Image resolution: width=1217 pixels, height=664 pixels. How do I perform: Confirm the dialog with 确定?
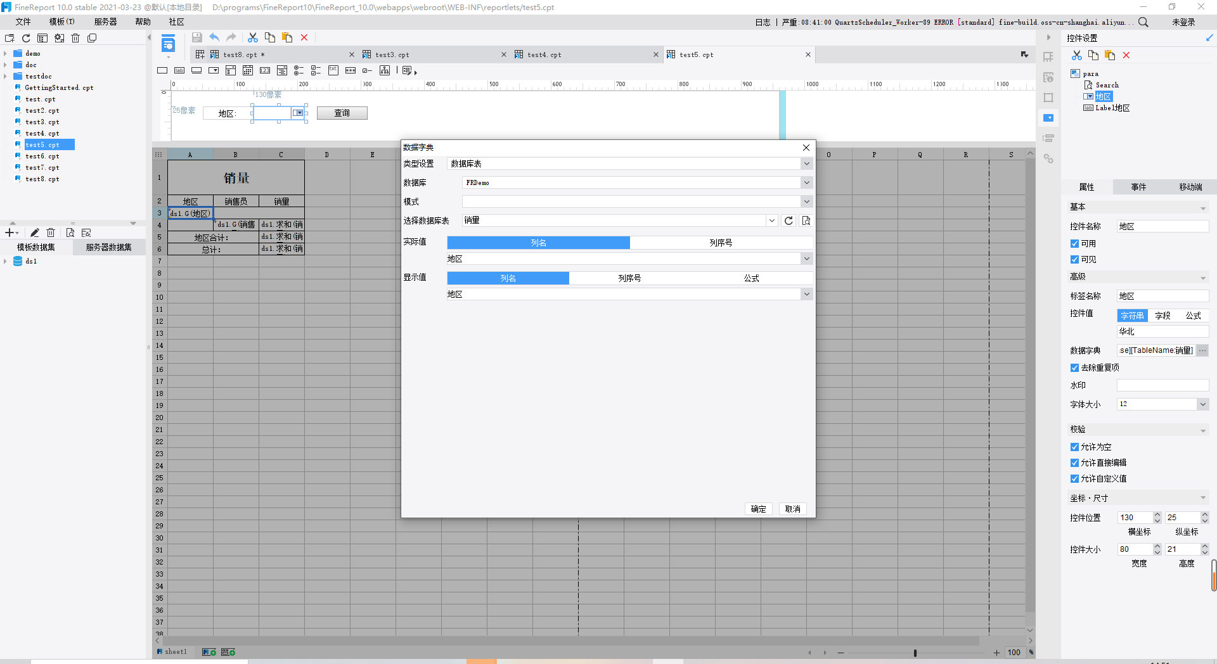coord(759,509)
